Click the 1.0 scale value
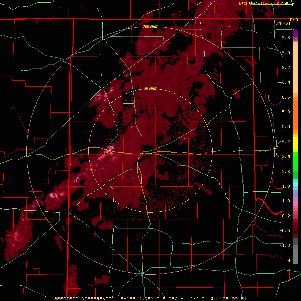Screen dimensions: 301x301 (286, 201)
